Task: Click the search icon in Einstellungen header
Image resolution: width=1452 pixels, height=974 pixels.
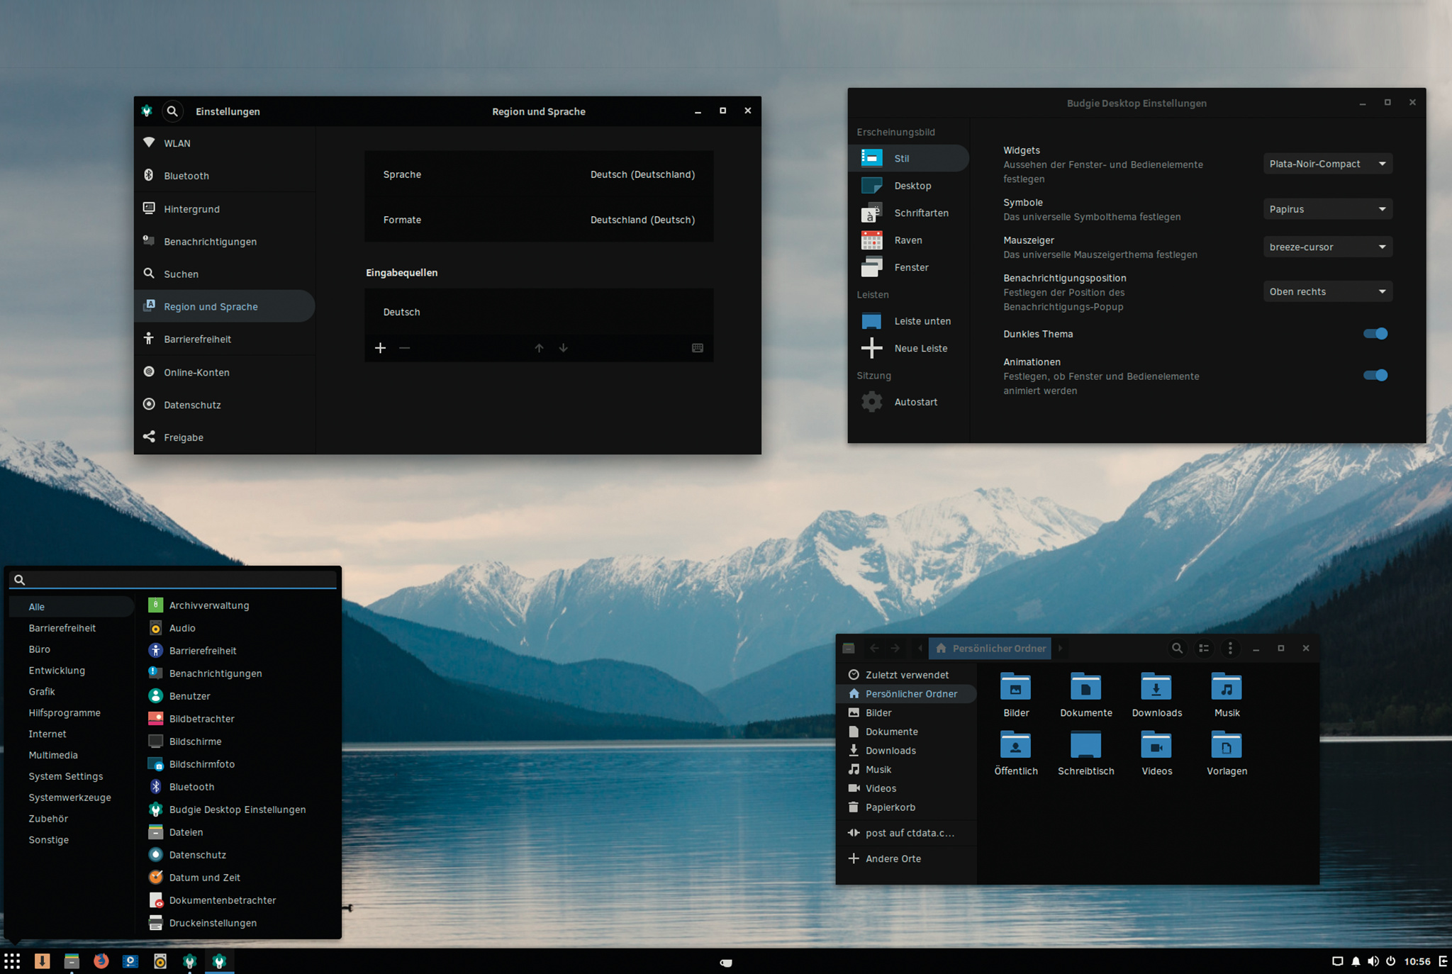Action: tap(172, 111)
